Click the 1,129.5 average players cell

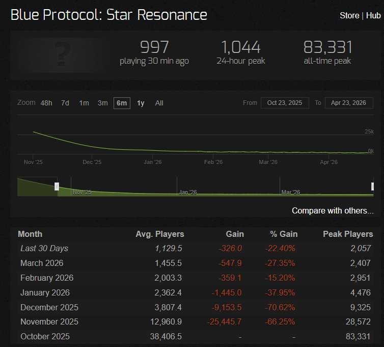(x=168, y=248)
